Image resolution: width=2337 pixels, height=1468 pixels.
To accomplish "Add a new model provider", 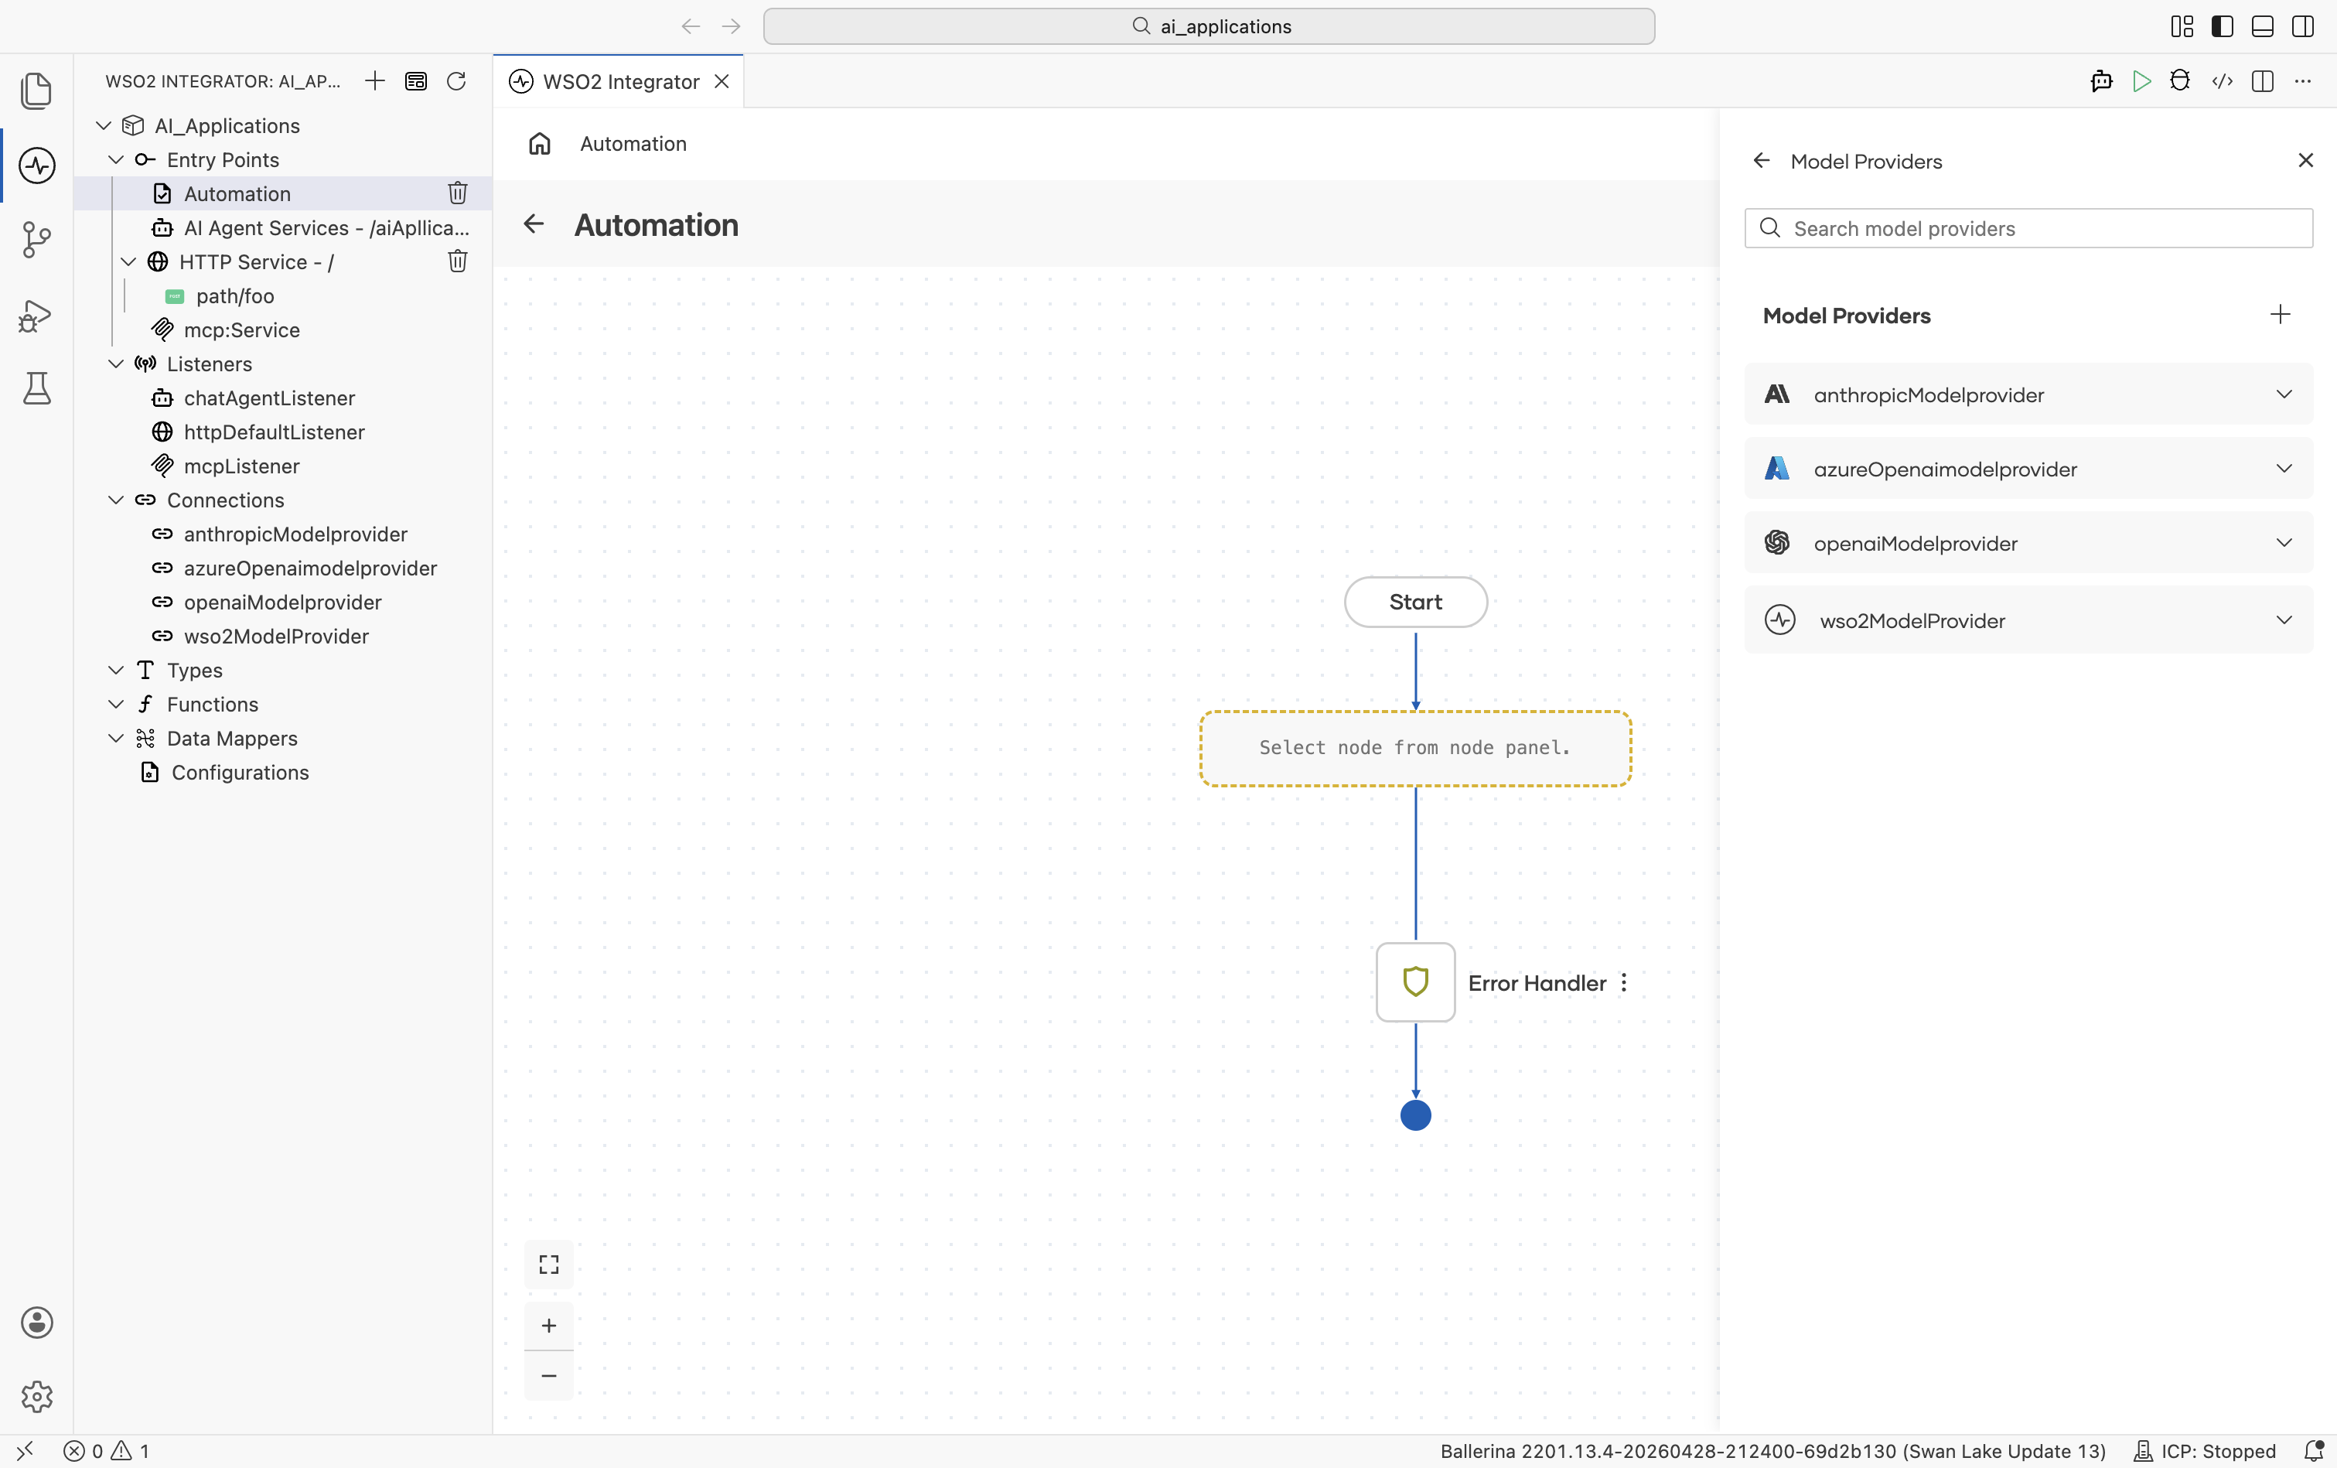I will click(x=2281, y=313).
